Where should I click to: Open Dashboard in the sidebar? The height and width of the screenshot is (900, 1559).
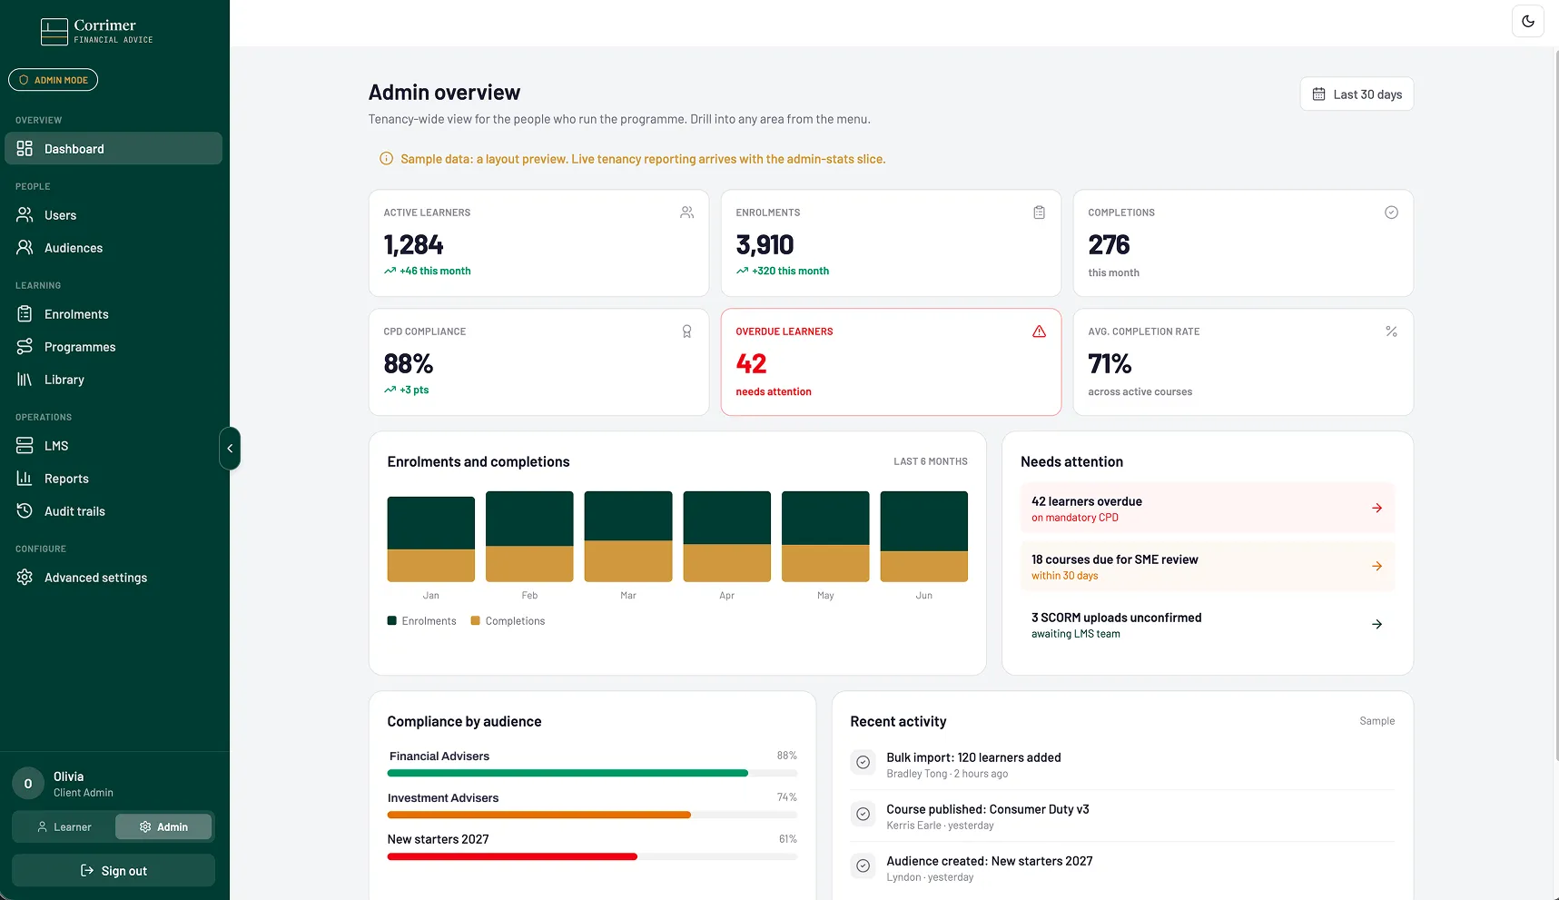click(113, 149)
